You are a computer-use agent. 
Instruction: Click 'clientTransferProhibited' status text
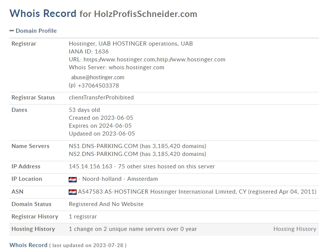(101, 98)
